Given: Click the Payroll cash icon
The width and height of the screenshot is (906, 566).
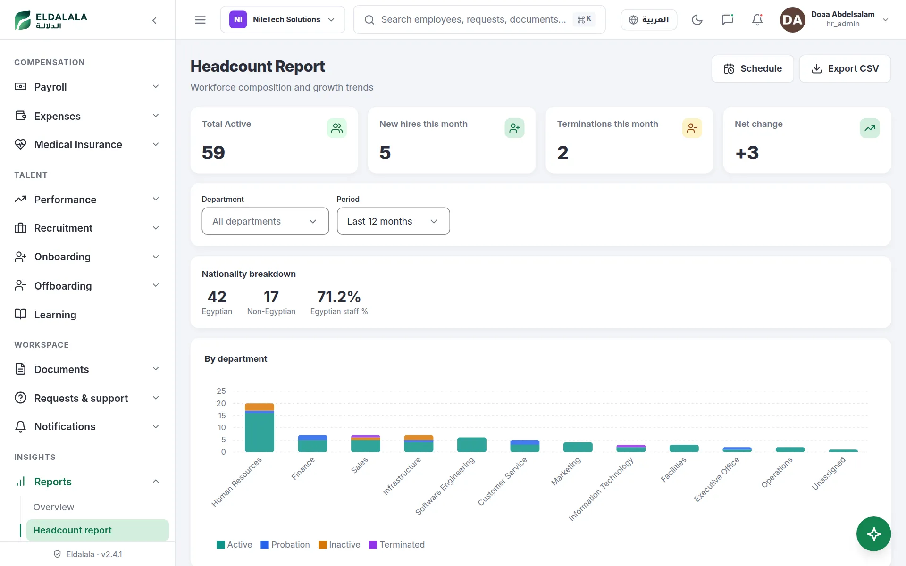Looking at the screenshot, I should tap(20, 87).
